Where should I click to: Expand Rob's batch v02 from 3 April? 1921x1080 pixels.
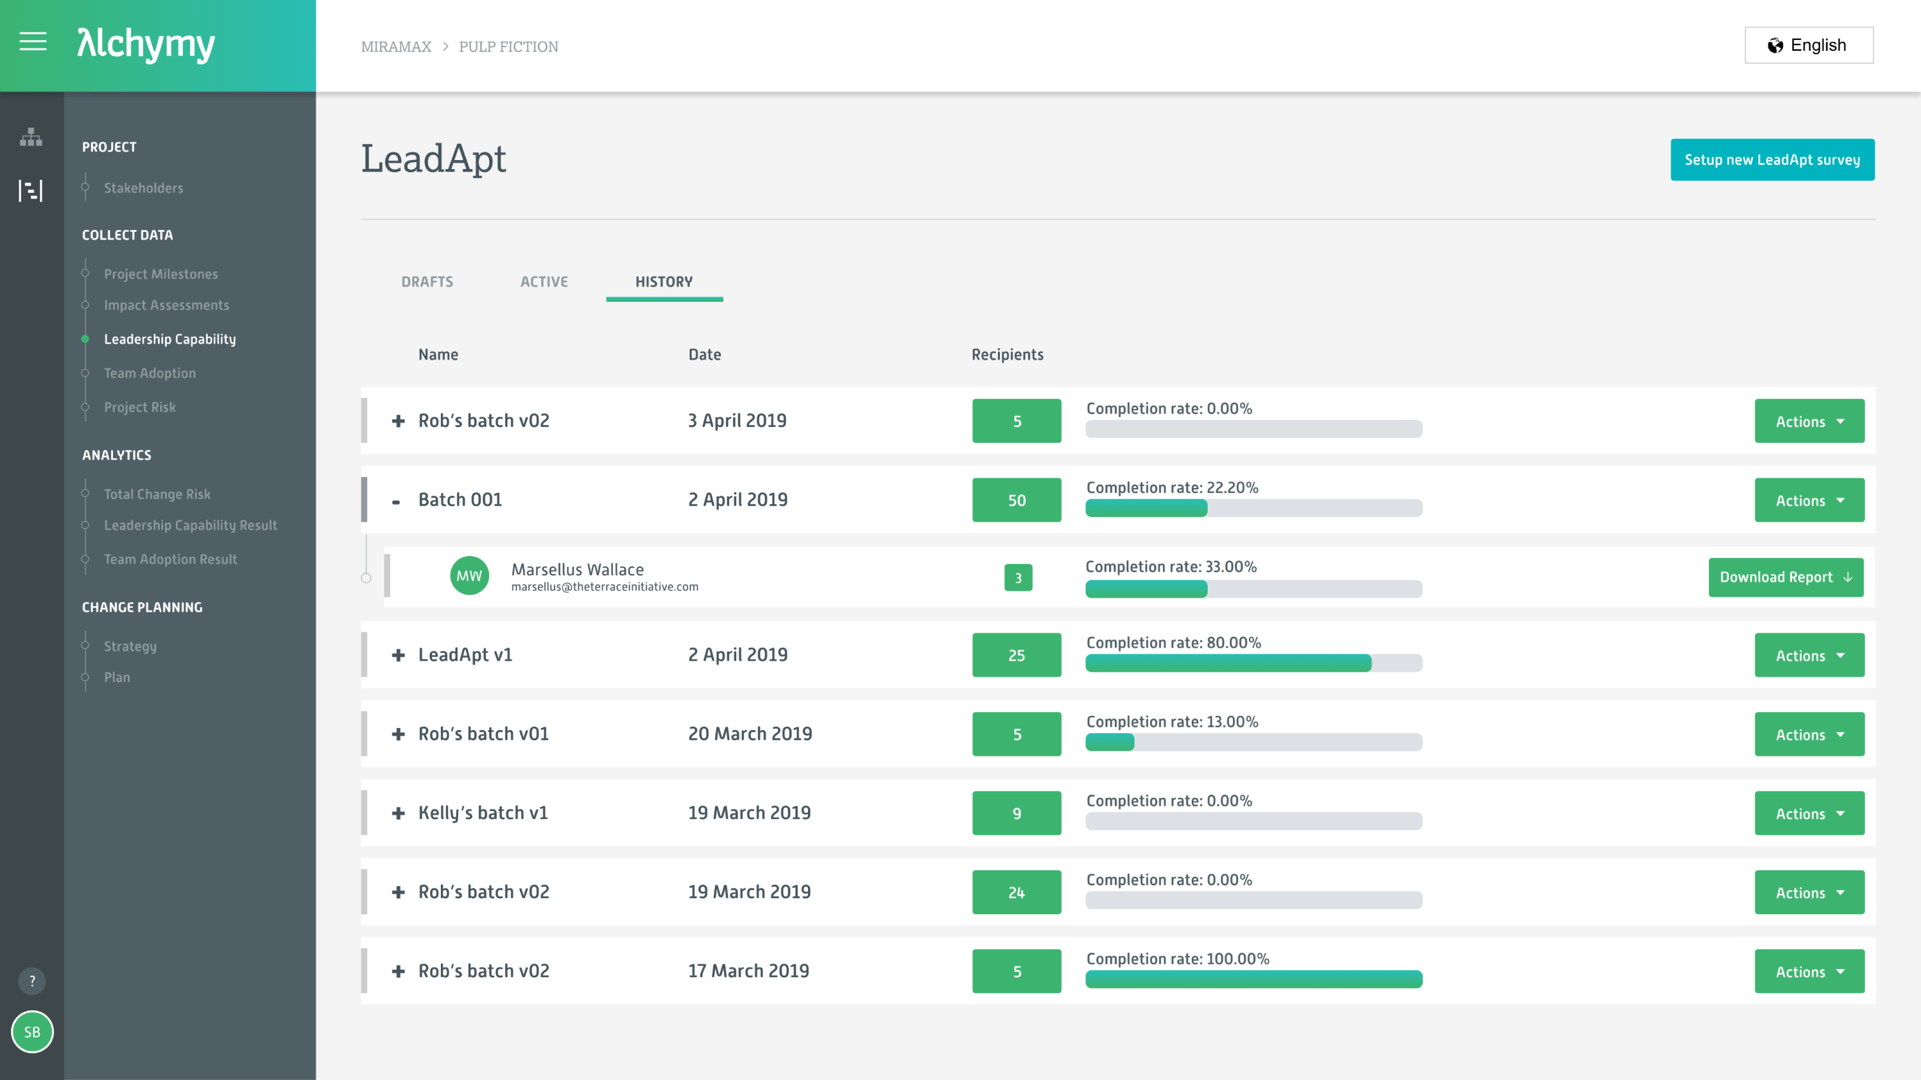[x=398, y=420]
